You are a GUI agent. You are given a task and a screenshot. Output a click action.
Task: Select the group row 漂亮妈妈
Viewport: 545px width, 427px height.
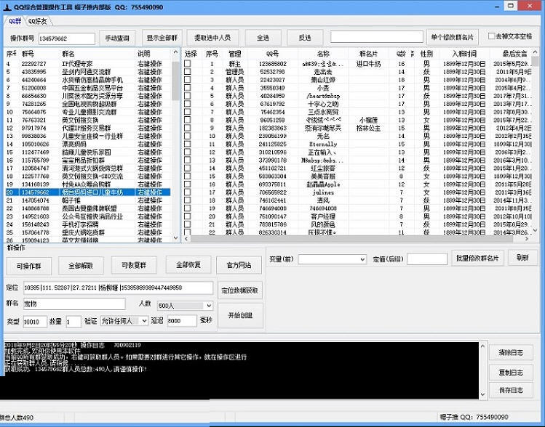click(x=88, y=144)
